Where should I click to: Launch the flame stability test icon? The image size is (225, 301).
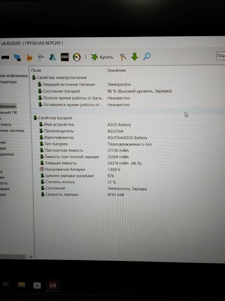pos(30,57)
